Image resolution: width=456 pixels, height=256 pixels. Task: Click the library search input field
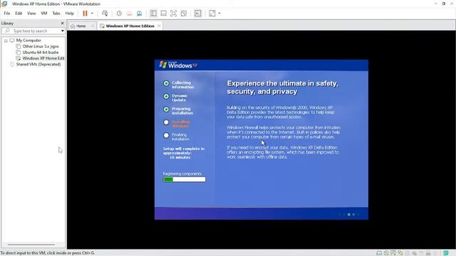pyautogui.click(x=33, y=31)
